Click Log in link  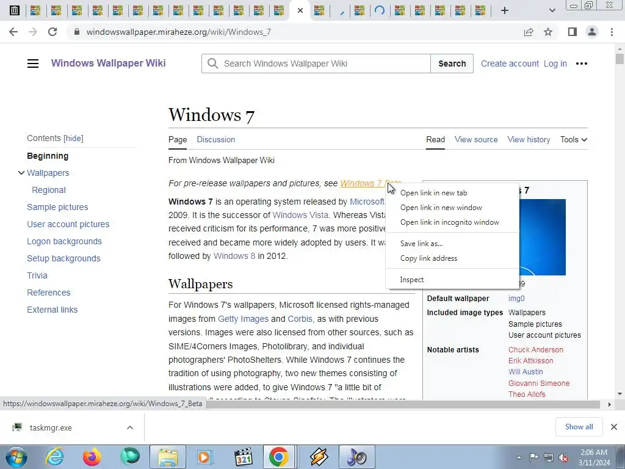tap(555, 64)
